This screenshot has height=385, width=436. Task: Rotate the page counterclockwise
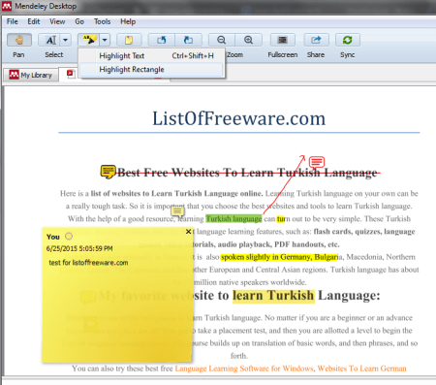click(162, 40)
